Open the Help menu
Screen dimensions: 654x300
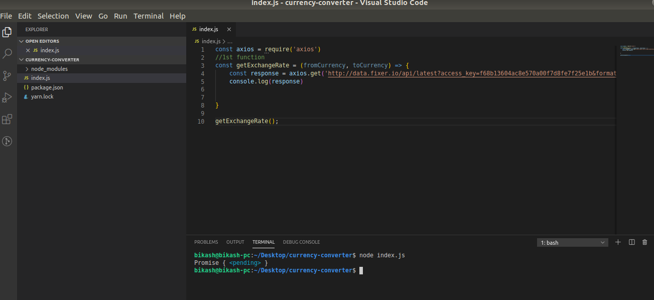point(178,16)
